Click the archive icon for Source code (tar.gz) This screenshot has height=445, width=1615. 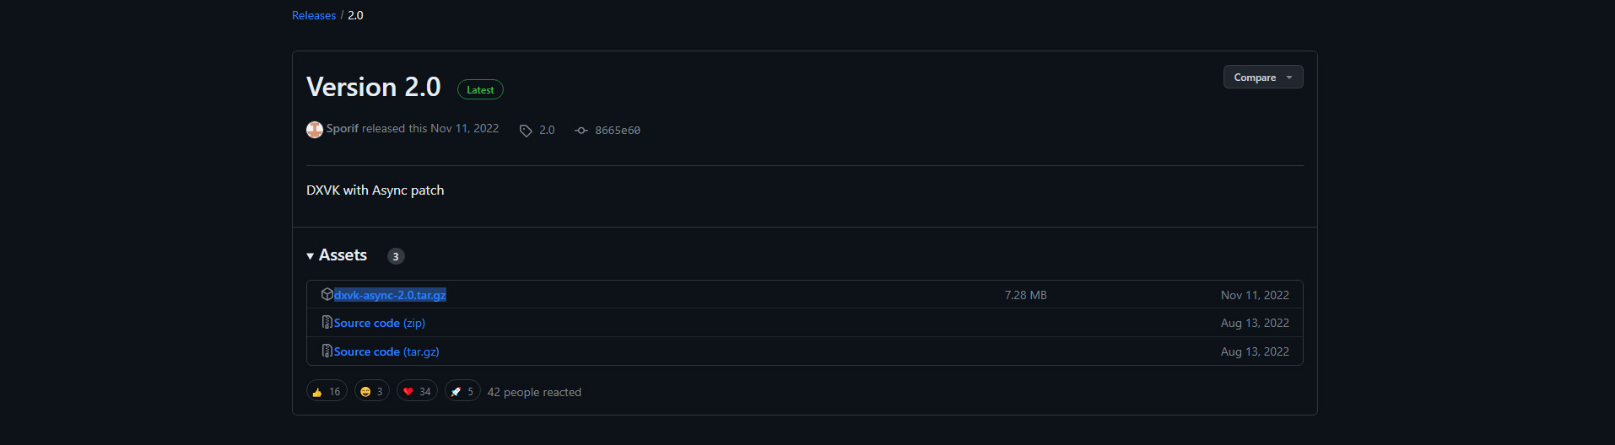point(327,351)
